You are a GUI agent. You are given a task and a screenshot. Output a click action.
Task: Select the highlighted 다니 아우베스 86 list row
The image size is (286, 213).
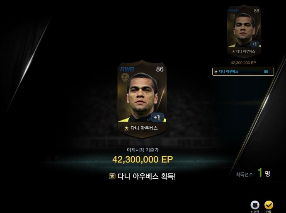(x=243, y=72)
